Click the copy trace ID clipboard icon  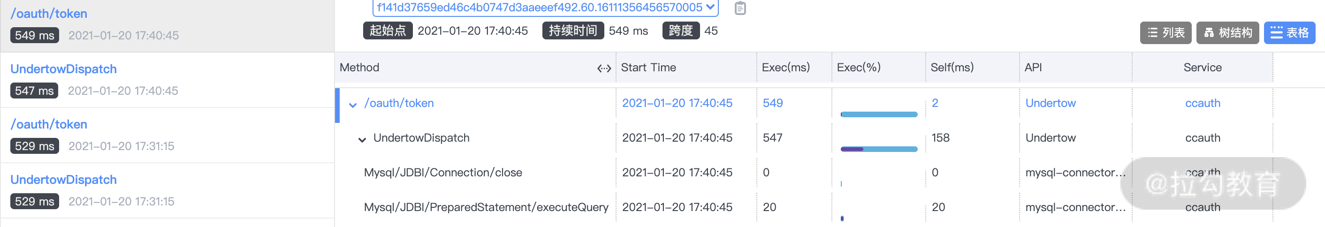(739, 8)
